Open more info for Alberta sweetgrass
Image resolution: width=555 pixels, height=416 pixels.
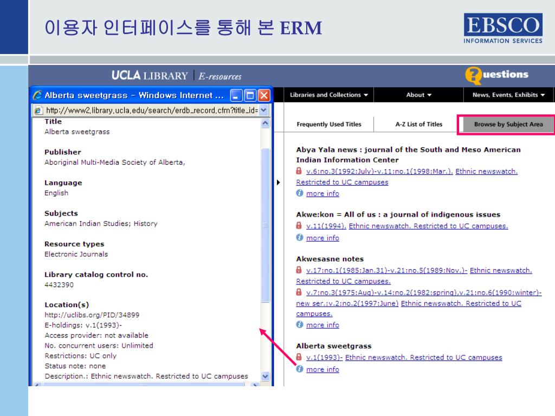pos(322,369)
